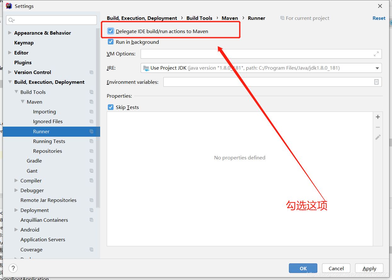Open Arquillian Containers settings
Image resolution: width=392 pixels, height=280 pixels.
44,220
